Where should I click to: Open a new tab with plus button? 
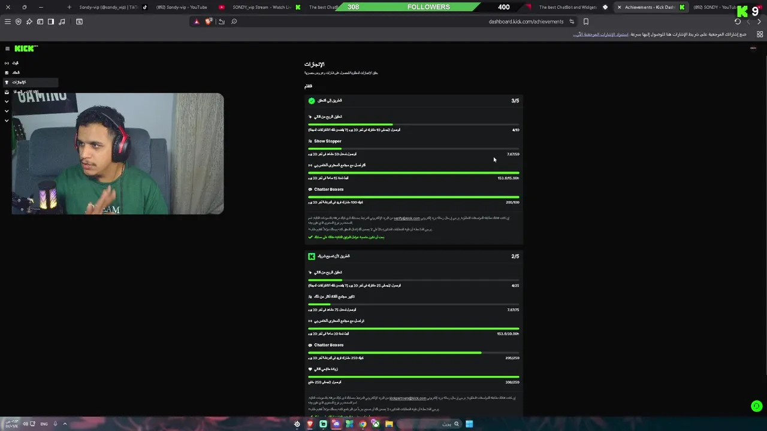(69, 7)
